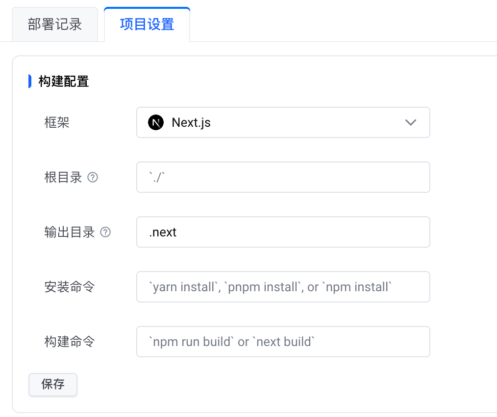
Task: Select the 项目设置 tab
Action: coord(147,24)
